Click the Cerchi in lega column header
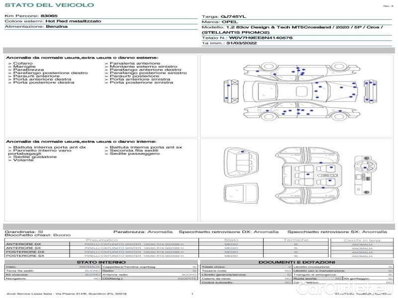This screenshot has height=298, width=398. point(362,240)
